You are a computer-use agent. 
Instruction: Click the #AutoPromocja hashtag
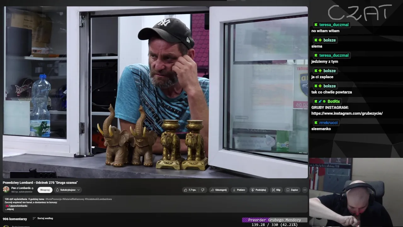click(54, 199)
